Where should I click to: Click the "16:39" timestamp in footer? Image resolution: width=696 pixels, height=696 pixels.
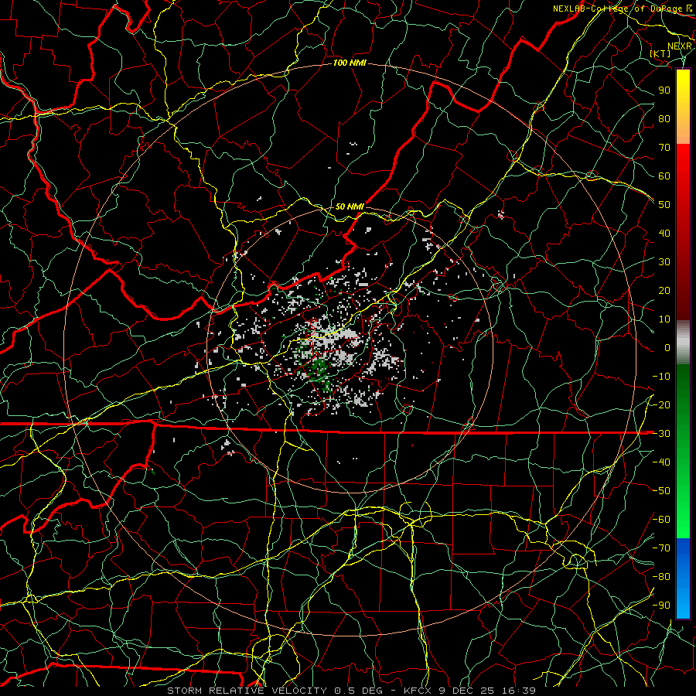519,691
